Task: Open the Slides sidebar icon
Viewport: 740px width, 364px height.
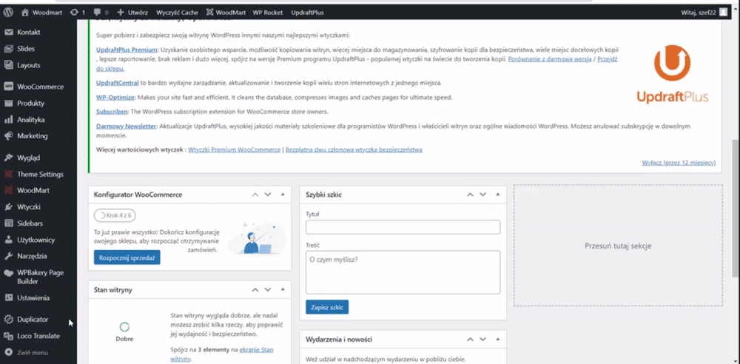Action: tap(8, 49)
